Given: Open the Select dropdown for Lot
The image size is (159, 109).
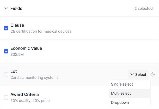Looking at the screenshot, I should [138, 74].
